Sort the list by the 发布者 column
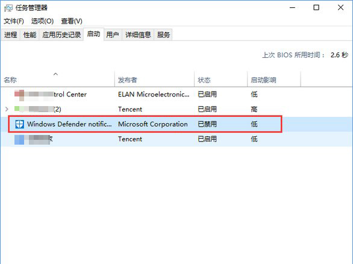353x264 pixels. click(154, 80)
